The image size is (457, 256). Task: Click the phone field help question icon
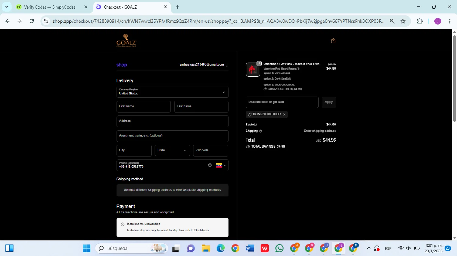click(210, 165)
